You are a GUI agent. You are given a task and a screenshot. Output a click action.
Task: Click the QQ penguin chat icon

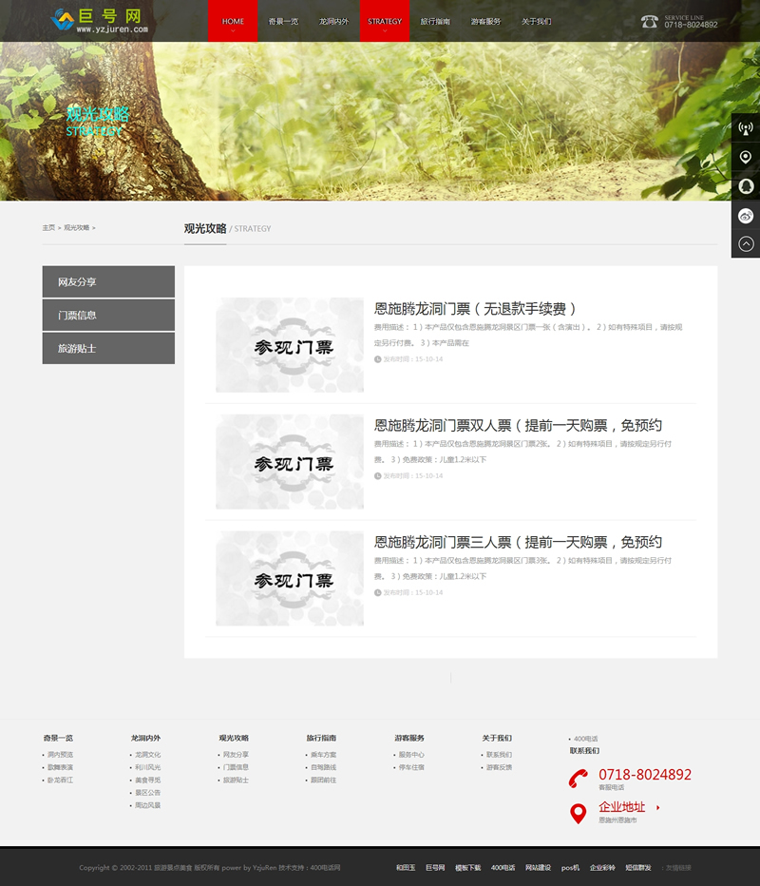click(746, 186)
